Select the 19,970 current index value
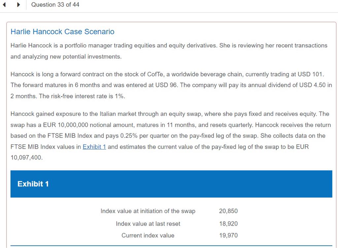338x248 pixels. 228,236
